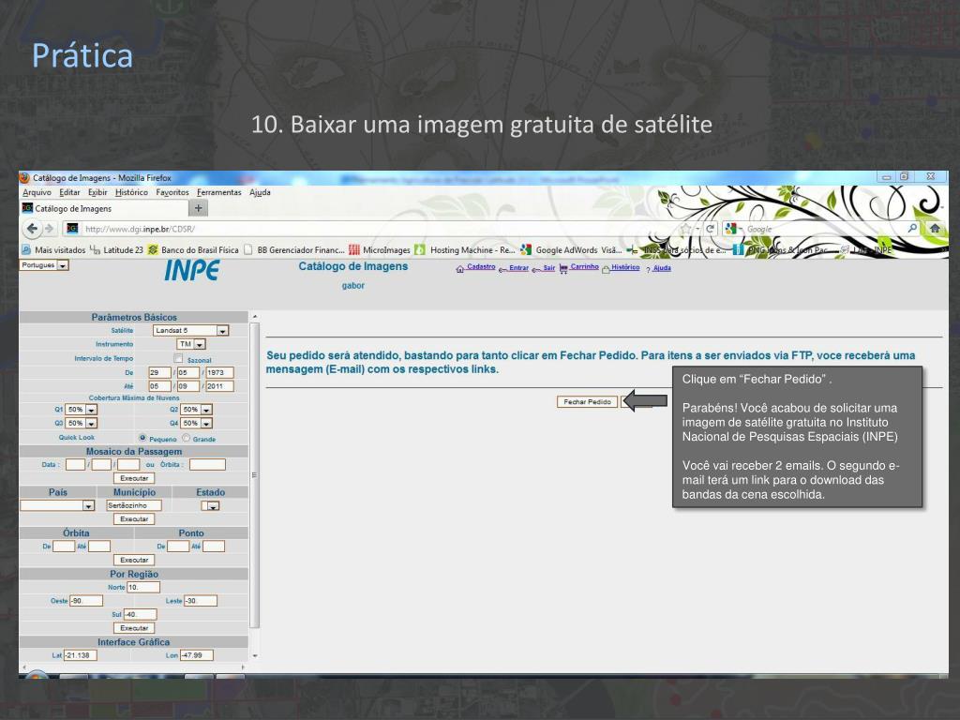This screenshot has height=720, width=960.
Task: Open the Estado dropdown
Action: pyautogui.click(x=210, y=505)
